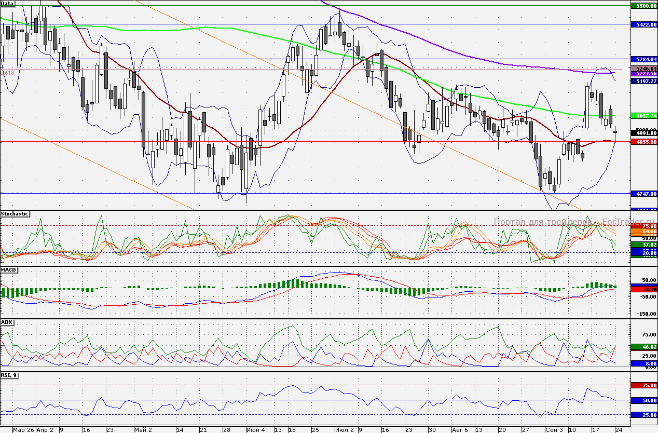Image resolution: width=658 pixels, height=433 pixels.
Task: Click the Июн 4 date on time axis
Action: pyautogui.click(x=255, y=430)
